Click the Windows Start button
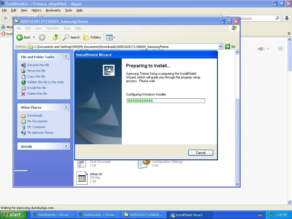The height and width of the screenshot is (219, 292). point(14,215)
